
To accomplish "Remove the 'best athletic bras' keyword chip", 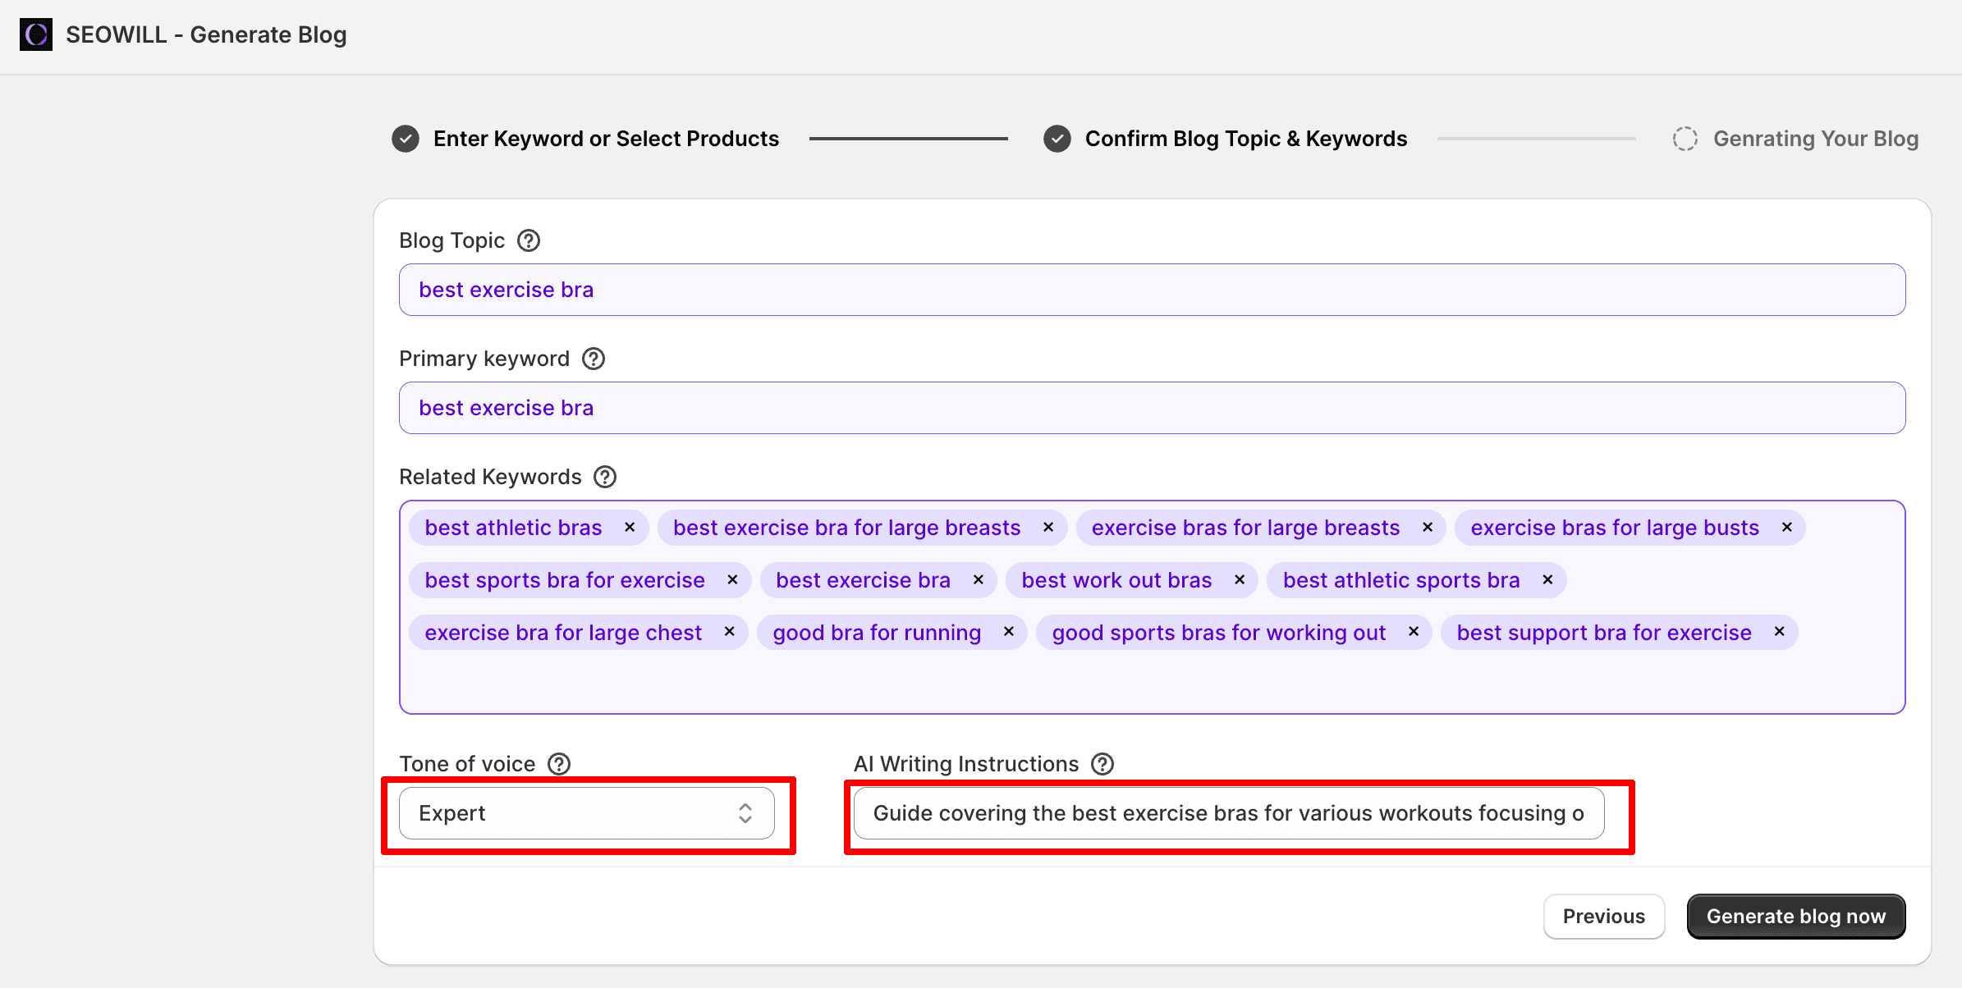I will pos(630,527).
